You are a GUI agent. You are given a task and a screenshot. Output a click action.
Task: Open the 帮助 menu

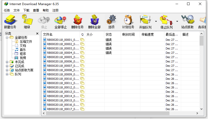tap(46, 10)
